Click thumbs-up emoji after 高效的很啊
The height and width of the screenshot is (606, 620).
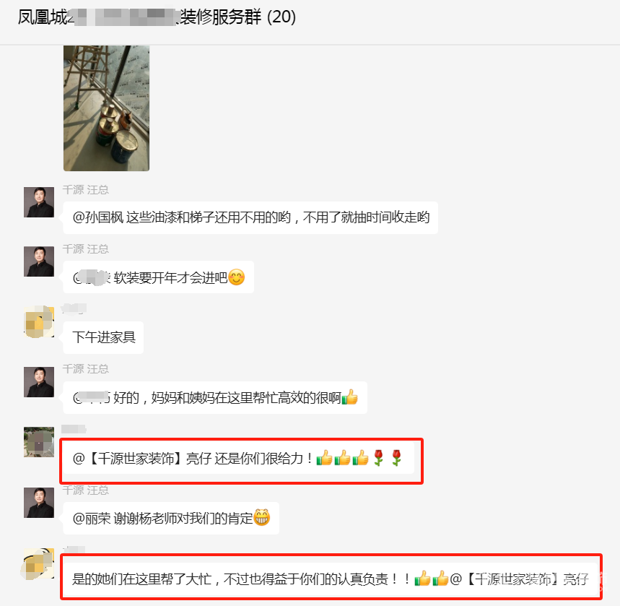click(349, 397)
